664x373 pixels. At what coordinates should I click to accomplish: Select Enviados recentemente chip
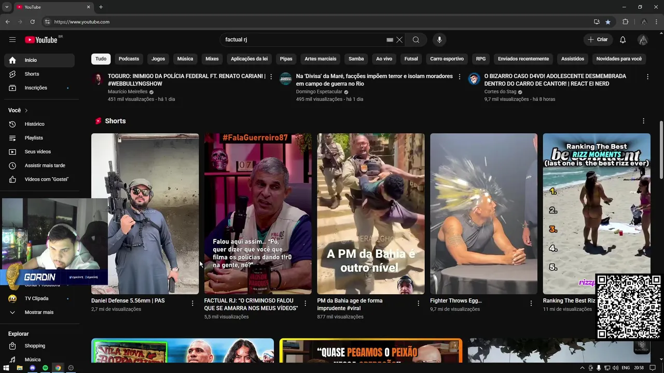(x=523, y=59)
